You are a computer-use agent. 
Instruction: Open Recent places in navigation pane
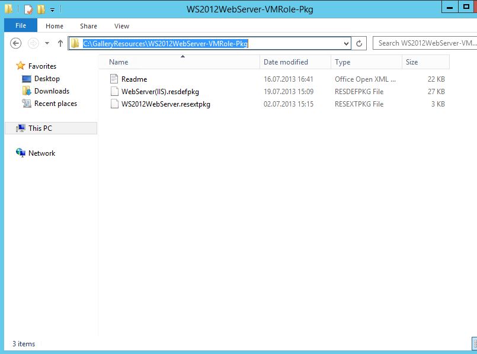(56, 104)
